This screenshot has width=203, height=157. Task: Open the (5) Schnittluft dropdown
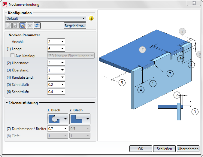62,84
